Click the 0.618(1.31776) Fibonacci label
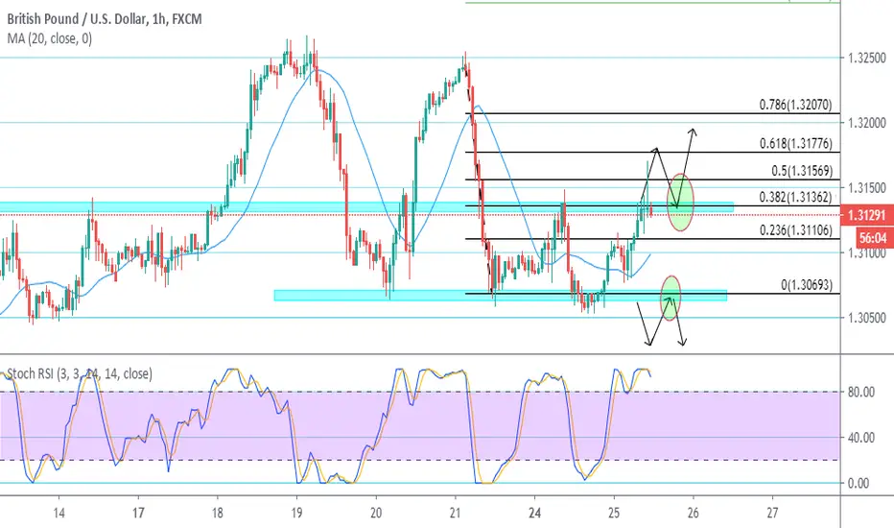Screen dimensions: 894x528 click(x=795, y=144)
